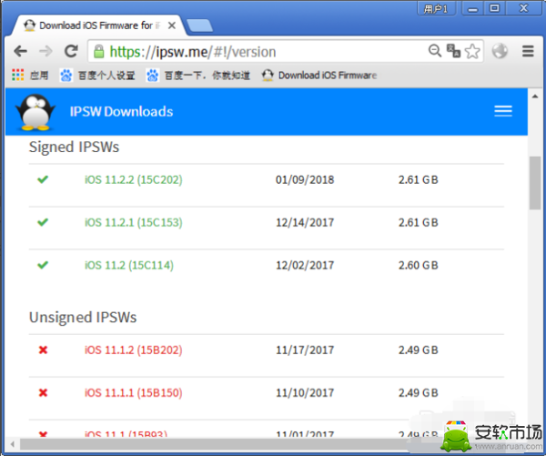
Task: Click the zoom magnifier icon in address bar
Action: coord(432,52)
